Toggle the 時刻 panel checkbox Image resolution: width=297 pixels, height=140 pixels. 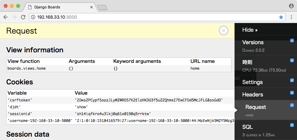[x=292, y=60]
